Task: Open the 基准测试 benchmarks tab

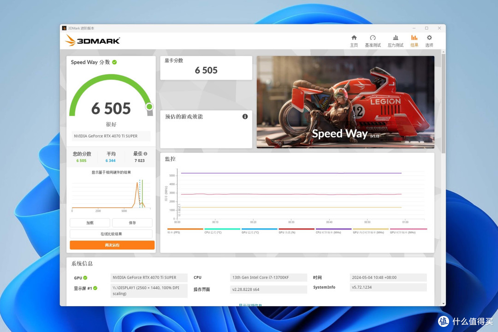Action: (x=373, y=41)
